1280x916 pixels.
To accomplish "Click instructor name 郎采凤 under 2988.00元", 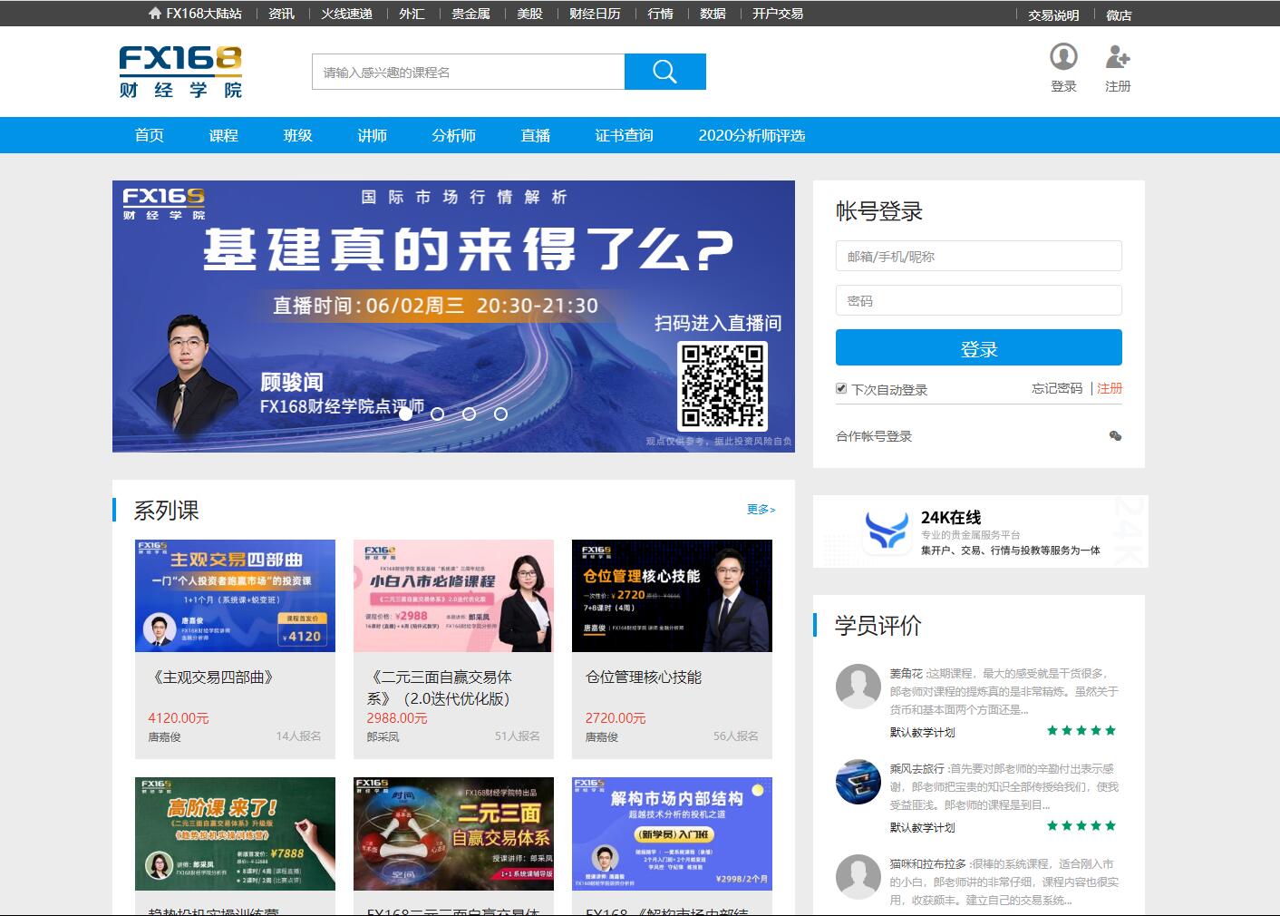I will click(x=383, y=737).
